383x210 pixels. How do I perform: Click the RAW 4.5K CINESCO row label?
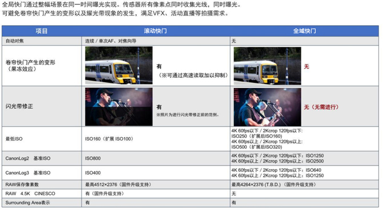pos(30,193)
